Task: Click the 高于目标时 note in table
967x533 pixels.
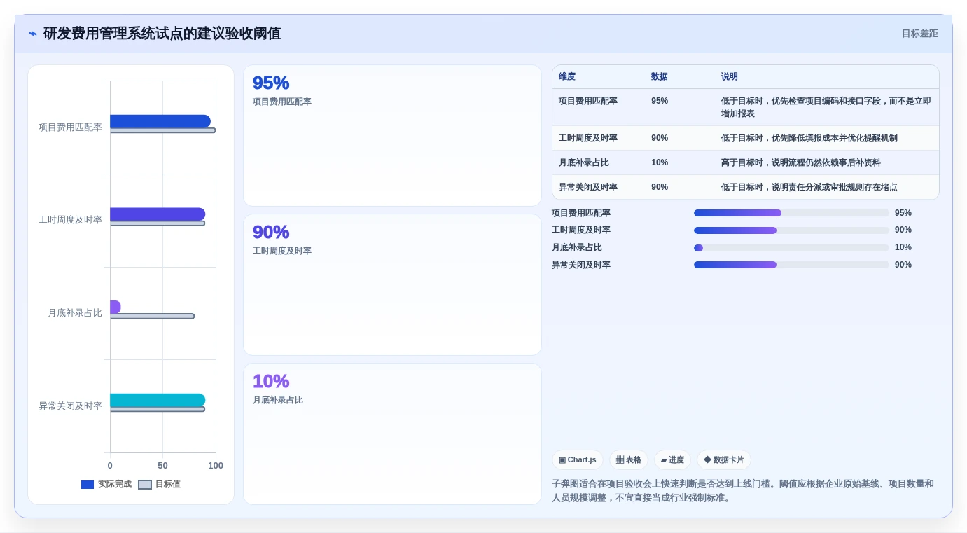Action: (801, 162)
